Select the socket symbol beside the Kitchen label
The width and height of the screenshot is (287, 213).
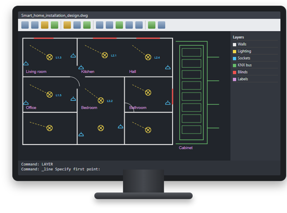point(81,67)
